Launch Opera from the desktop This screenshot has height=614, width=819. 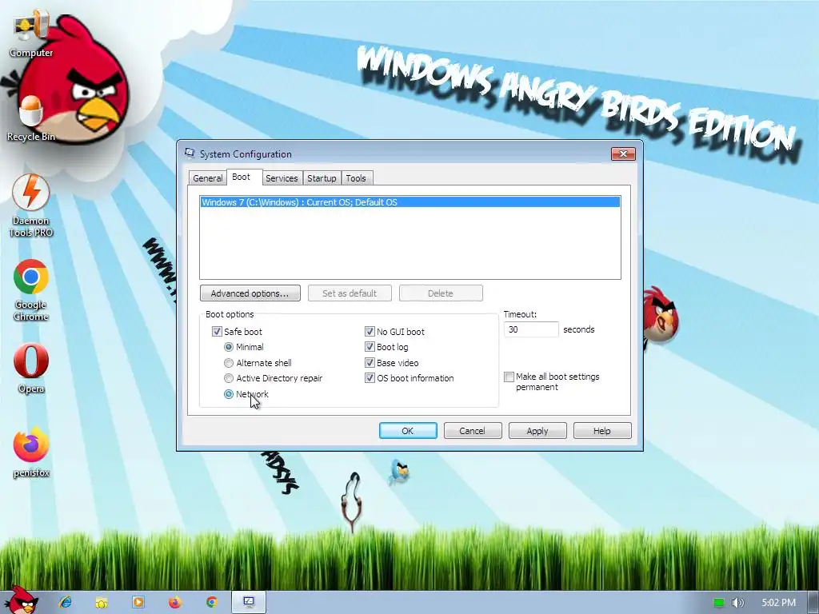[x=31, y=368]
